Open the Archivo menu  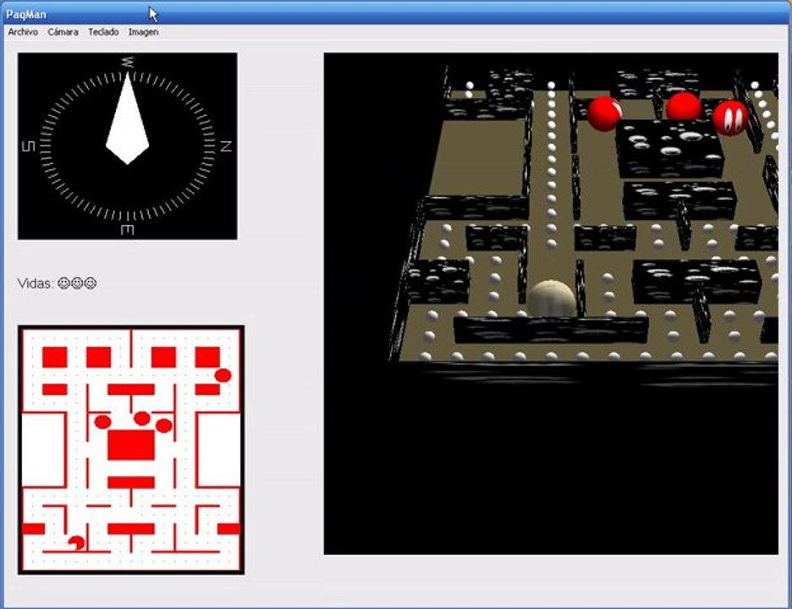pyautogui.click(x=23, y=32)
